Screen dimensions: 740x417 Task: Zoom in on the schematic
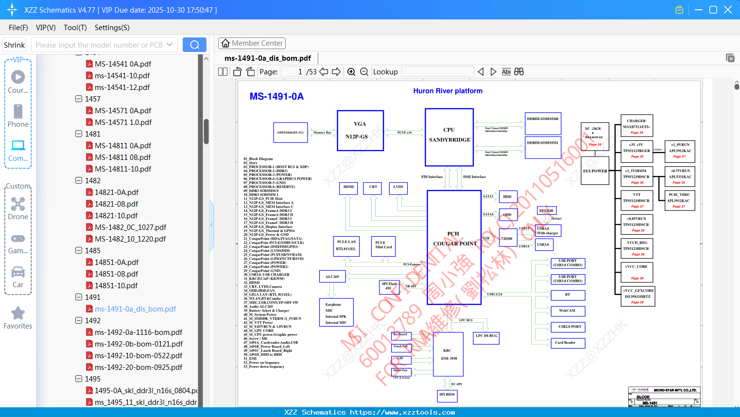pos(351,71)
